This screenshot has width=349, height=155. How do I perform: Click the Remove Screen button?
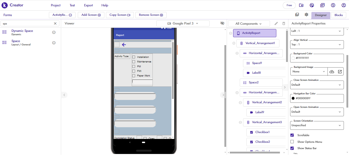coord(151,15)
